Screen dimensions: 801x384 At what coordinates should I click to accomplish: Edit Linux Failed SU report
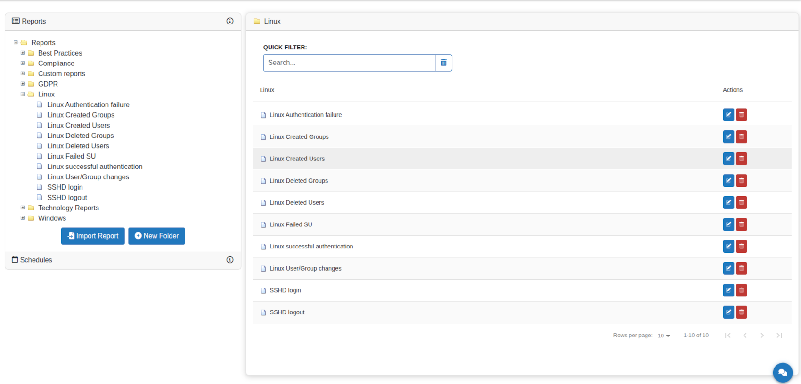point(728,224)
